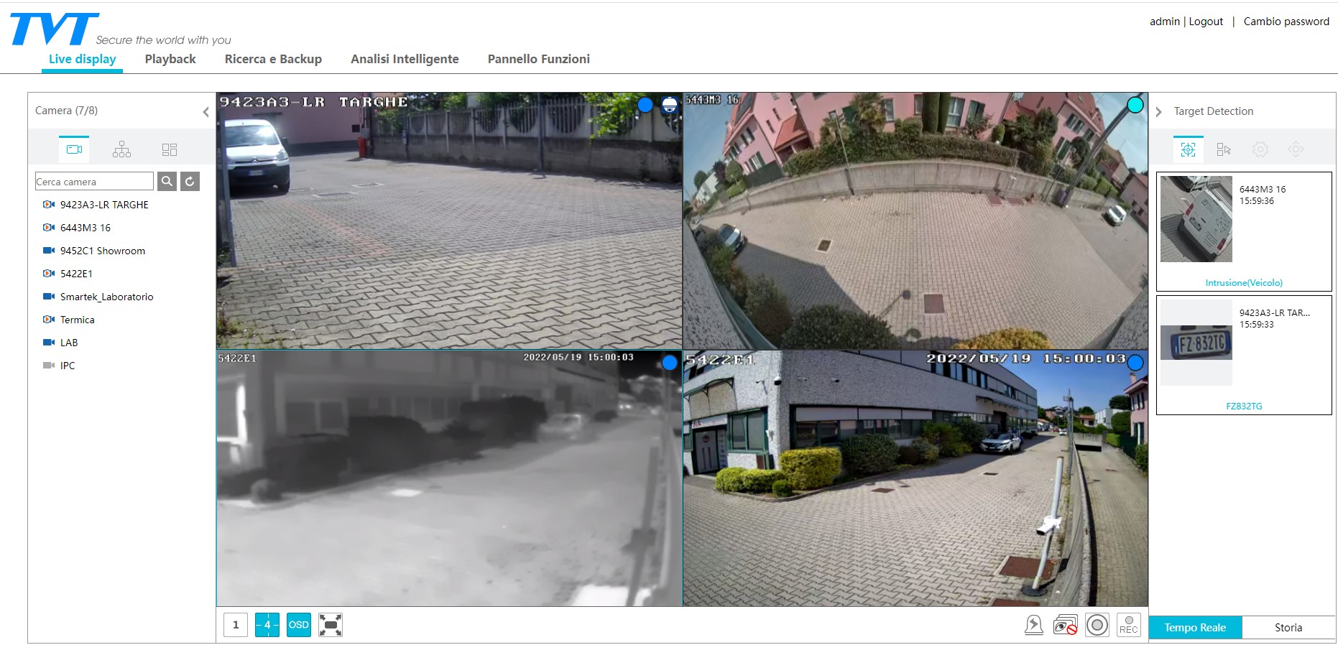This screenshot has width=1338, height=645.
Task: Click the Camera (7/8) panel header
Action: coord(66,111)
